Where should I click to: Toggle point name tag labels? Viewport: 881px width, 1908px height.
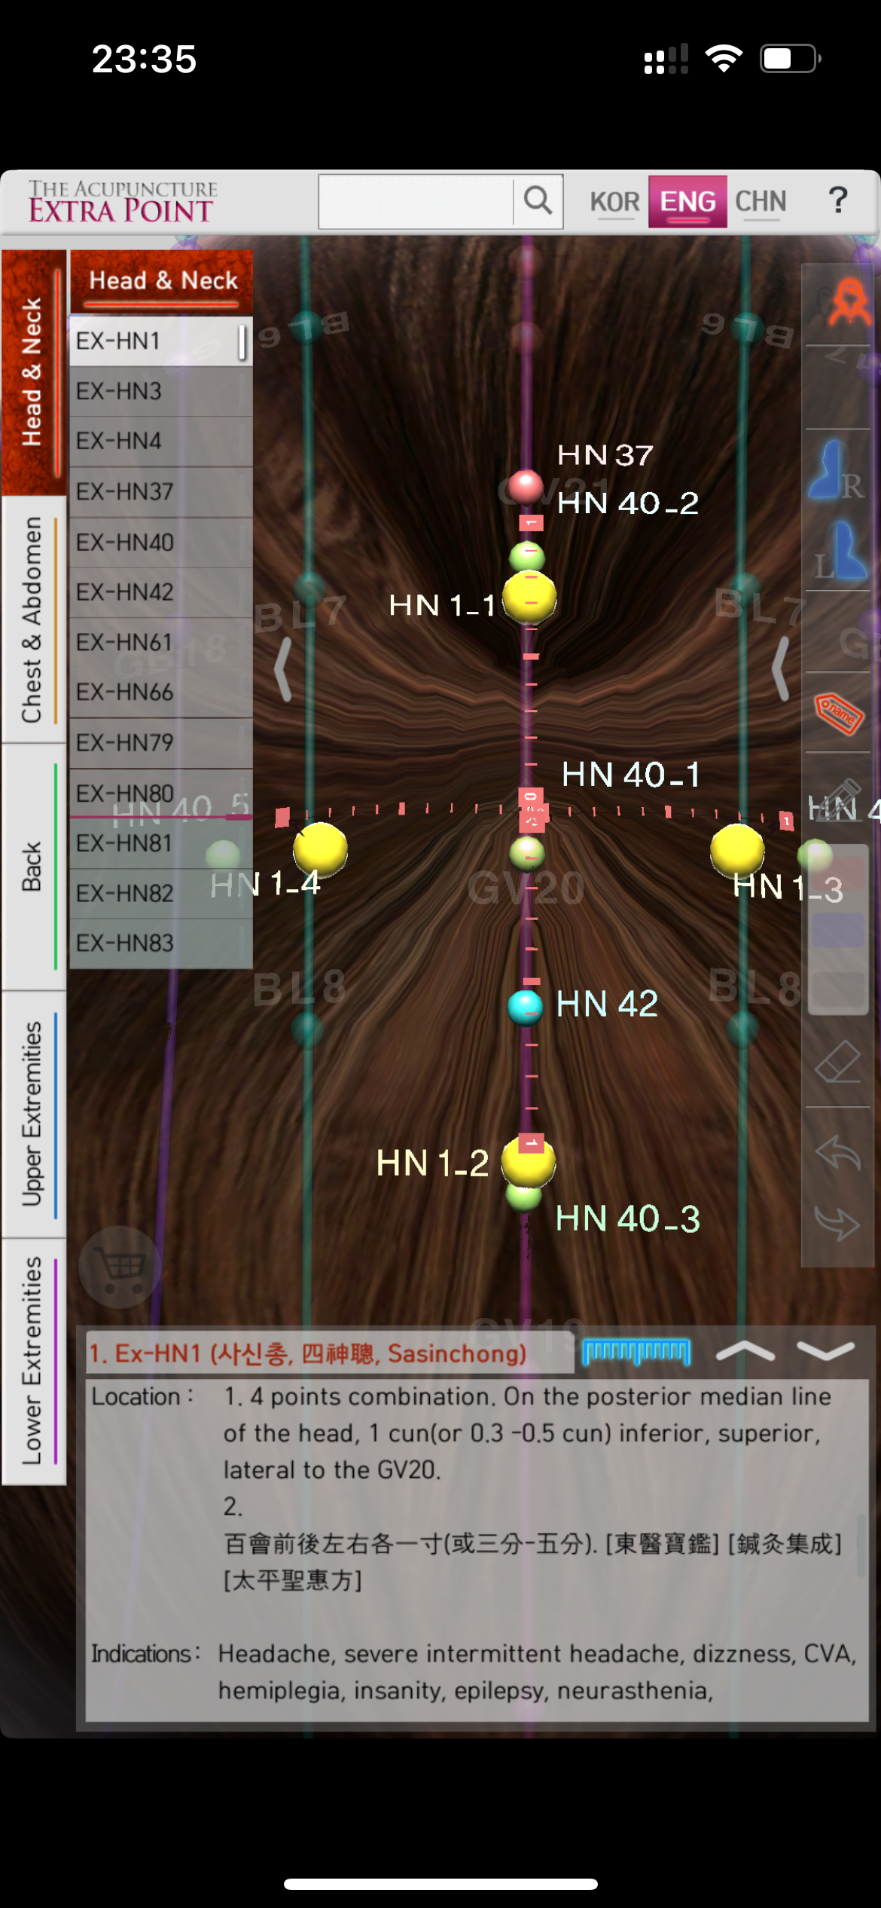click(x=838, y=712)
